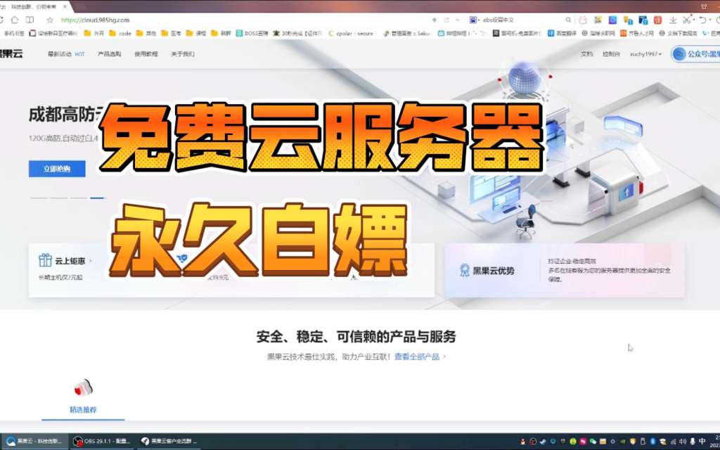The image size is (720, 450).
Task: Click the speaker volume tray icon
Action: [682, 442]
